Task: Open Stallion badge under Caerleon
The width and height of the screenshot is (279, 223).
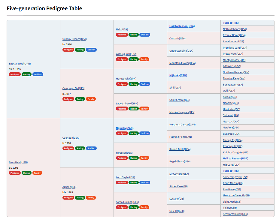Action: [x=91, y=148]
